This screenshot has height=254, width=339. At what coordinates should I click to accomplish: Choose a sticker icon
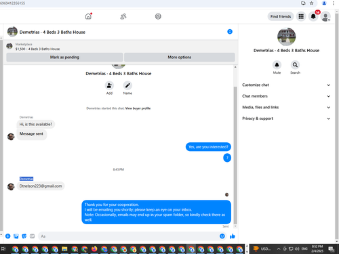pyautogui.click(x=24, y=236)
